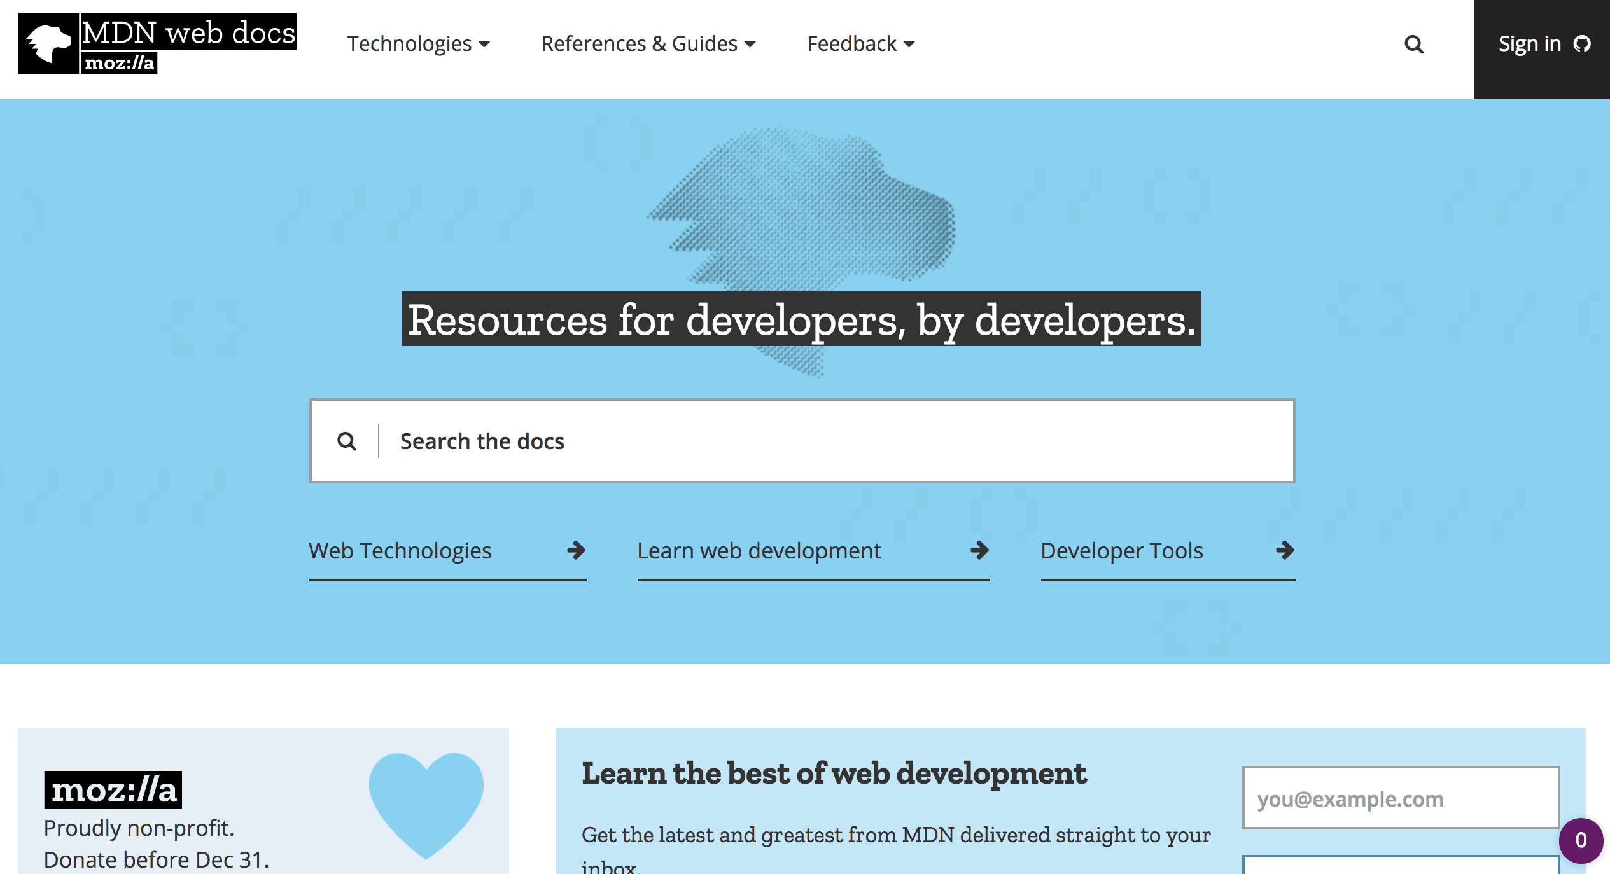Open the Web Technologies link
The image size is (1610, 874).
(400, 551)
